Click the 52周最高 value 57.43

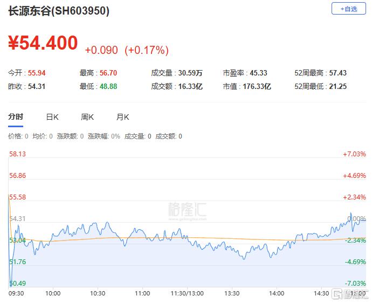[x=337, y=73]
